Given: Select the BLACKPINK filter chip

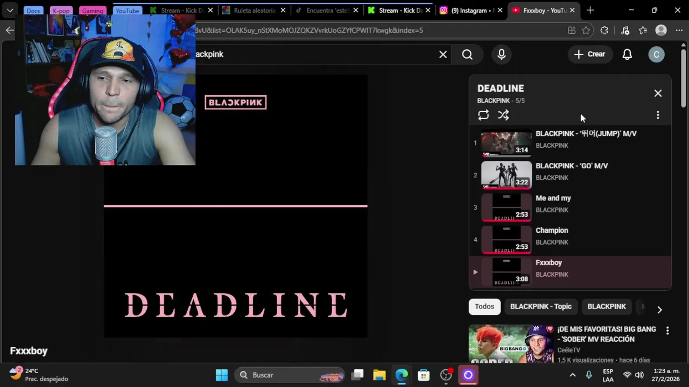Looking at the screenshot, I should pyautogui.click(x=607, y=306).
